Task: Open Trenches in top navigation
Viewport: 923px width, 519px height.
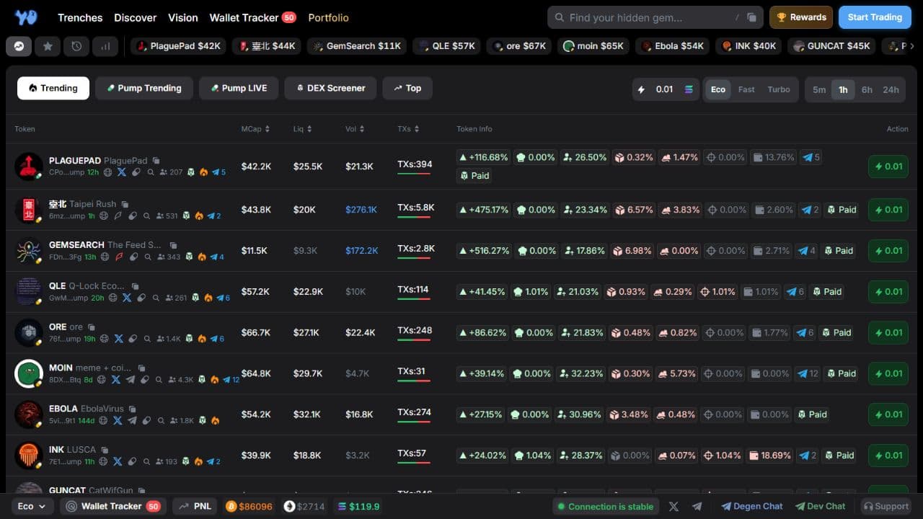Action: click(80, 17)
